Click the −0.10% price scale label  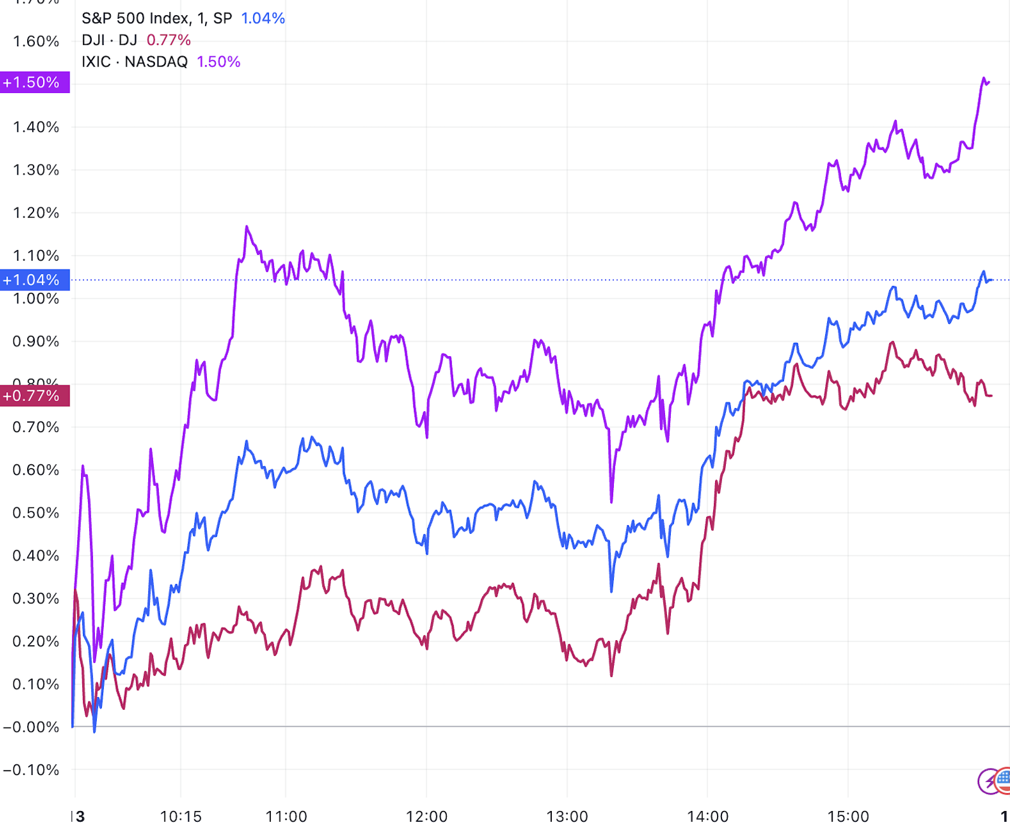click(x=32, y=770)
